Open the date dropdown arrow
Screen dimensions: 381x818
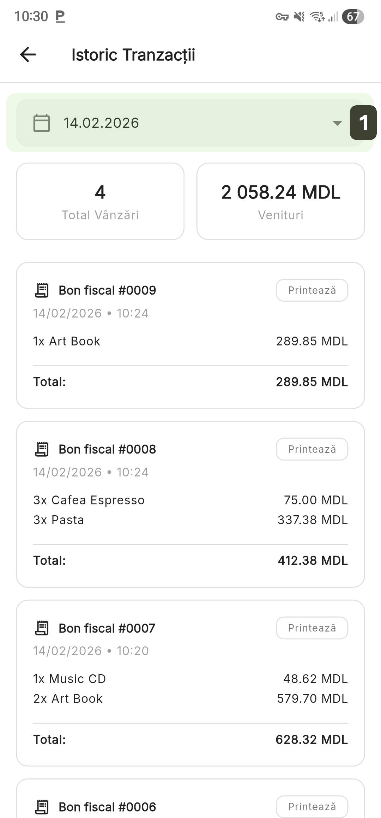pos(337,123)
